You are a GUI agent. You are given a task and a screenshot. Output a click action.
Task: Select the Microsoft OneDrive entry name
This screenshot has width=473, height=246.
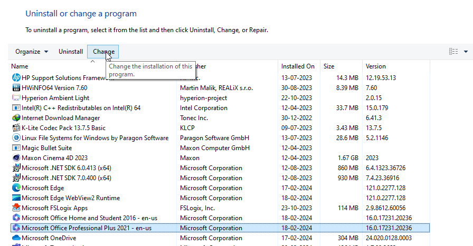click(49, 238)
